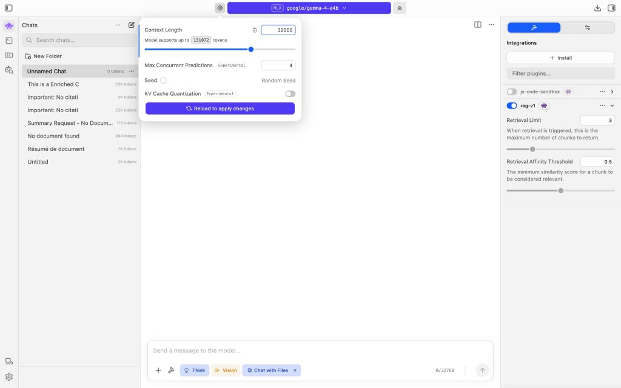Select the Unnamed Chat entry
Viewport: 621px width, 388px height.
coord(79,72)
